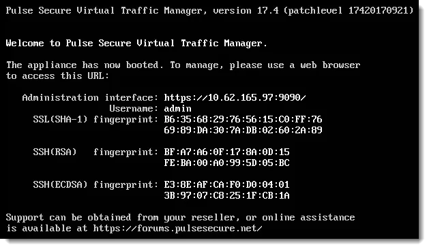Screen dimensions: 429x249
Task: Click 'The appliance has now booted' sentence
Action: pos(85,65)
